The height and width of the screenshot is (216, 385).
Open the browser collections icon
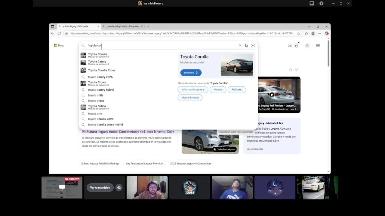pos(306,33)
